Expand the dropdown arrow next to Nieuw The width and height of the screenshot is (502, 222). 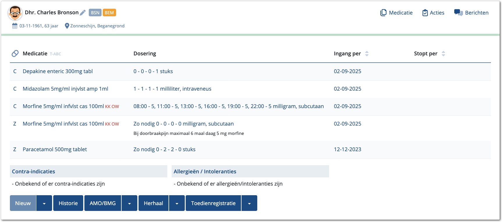click(x=44, y=203)
